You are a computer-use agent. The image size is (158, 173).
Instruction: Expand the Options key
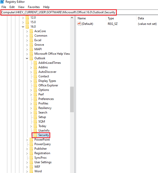31,90
